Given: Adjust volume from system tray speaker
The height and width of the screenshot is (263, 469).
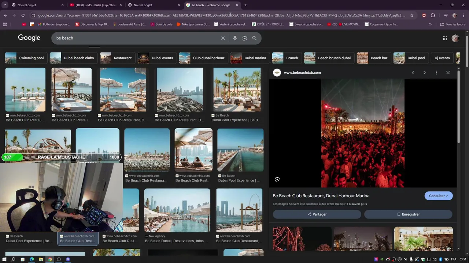Looking at the screenshot, I should click(434, 259).
